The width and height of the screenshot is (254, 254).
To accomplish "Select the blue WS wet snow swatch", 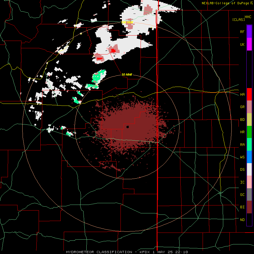I will coord(249,157).
